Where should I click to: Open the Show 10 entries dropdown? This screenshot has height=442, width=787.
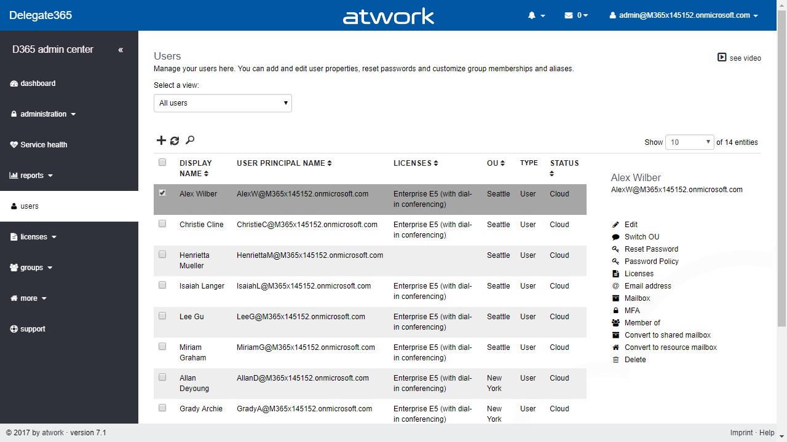[690, 142]
